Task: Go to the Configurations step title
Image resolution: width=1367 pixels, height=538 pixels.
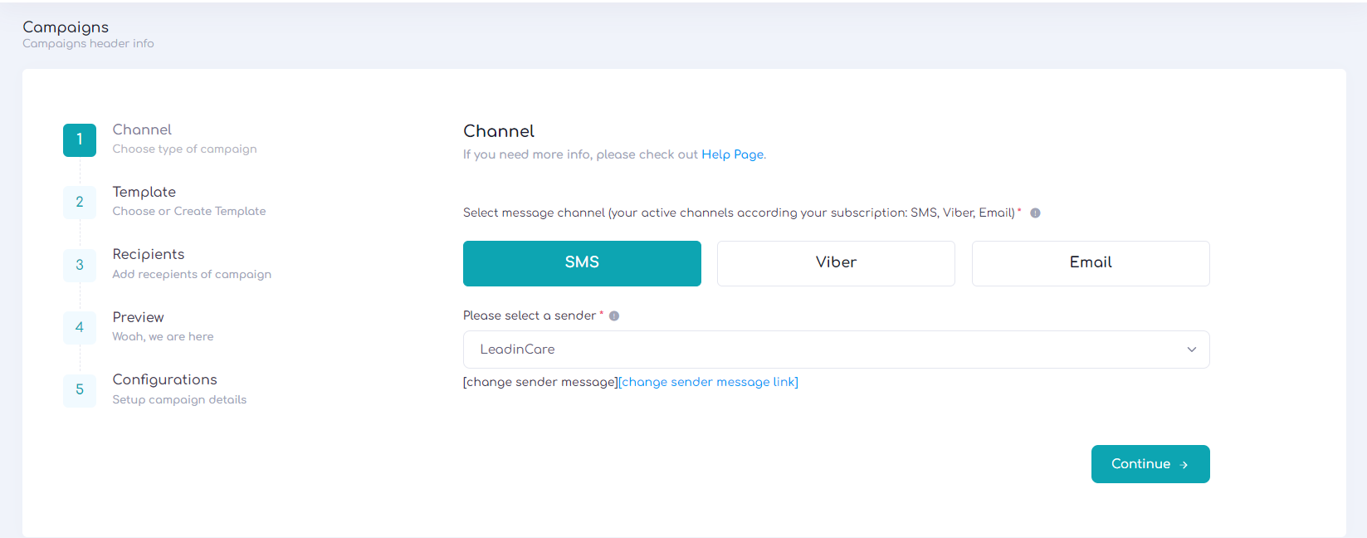Action: coord(165,379)
